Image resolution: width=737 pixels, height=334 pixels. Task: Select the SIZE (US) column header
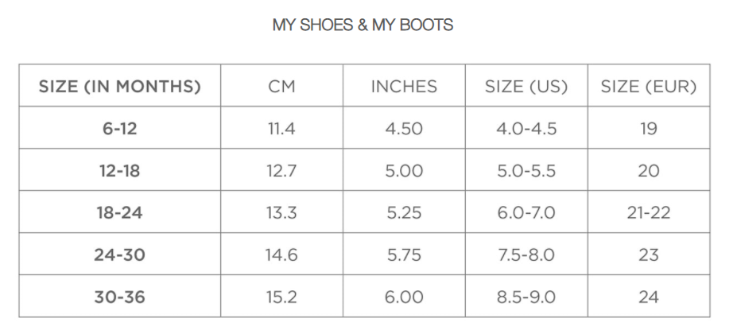pyautogui.click(x=526, y=87)
